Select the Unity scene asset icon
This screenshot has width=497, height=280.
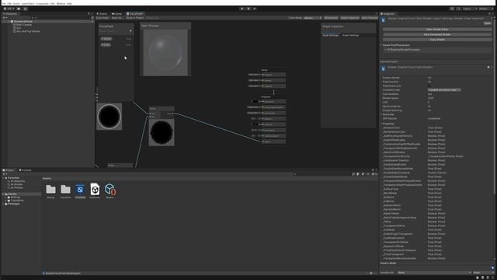(95, 190)
